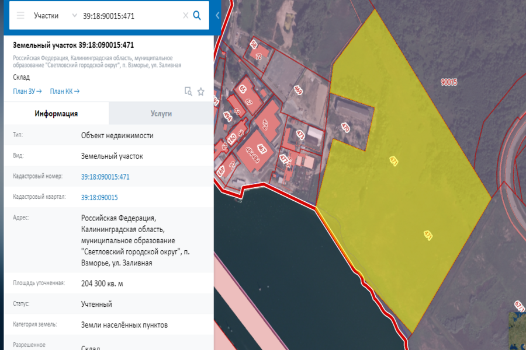526x350 pixels.
Task: Click the parcel labeled 469 on the map
Action: click(297, 90)
